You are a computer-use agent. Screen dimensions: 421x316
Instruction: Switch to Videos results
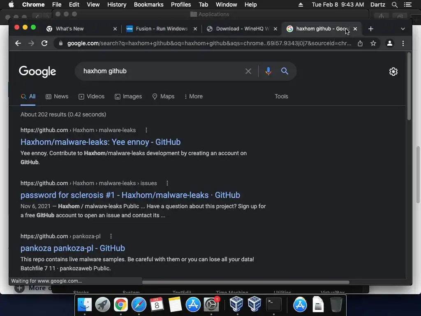coord(91,96)
